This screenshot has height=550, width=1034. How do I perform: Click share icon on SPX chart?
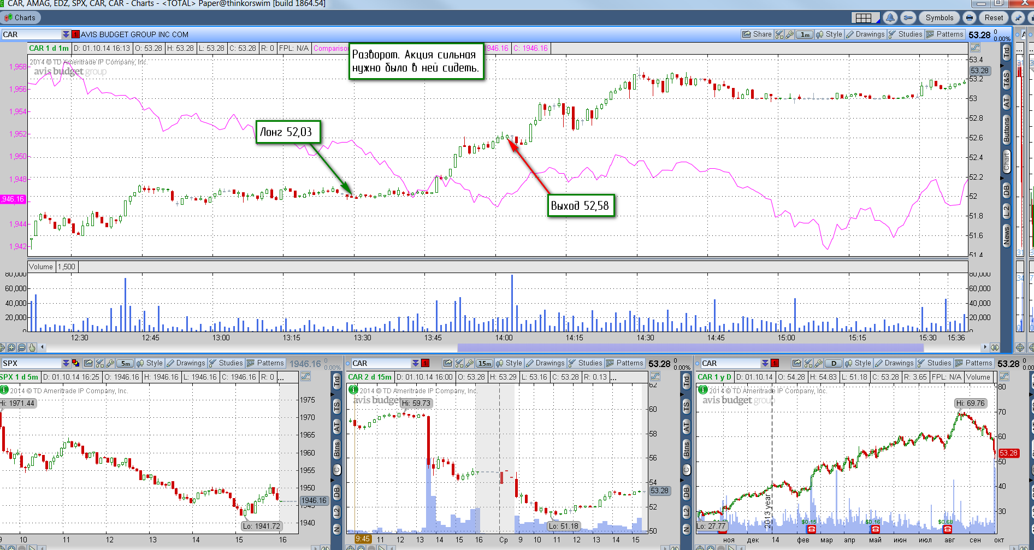click(88, 363)
